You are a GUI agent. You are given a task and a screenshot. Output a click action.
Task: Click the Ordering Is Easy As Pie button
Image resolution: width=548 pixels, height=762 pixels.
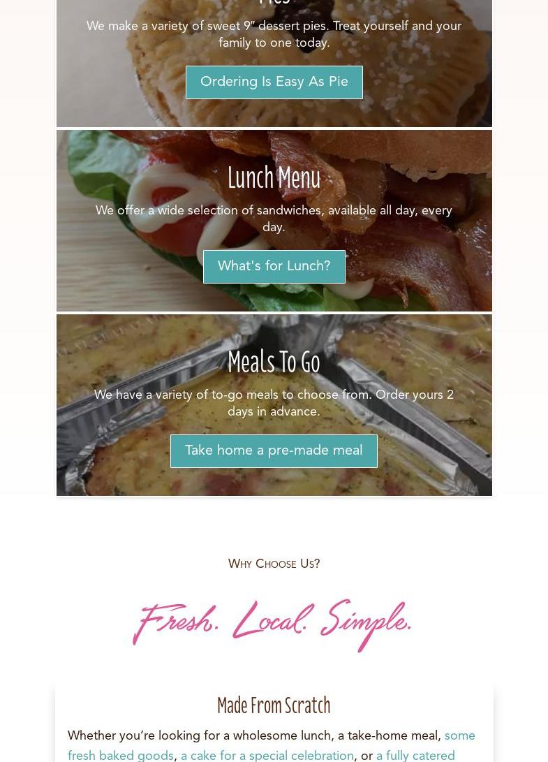tap(274, 82)
